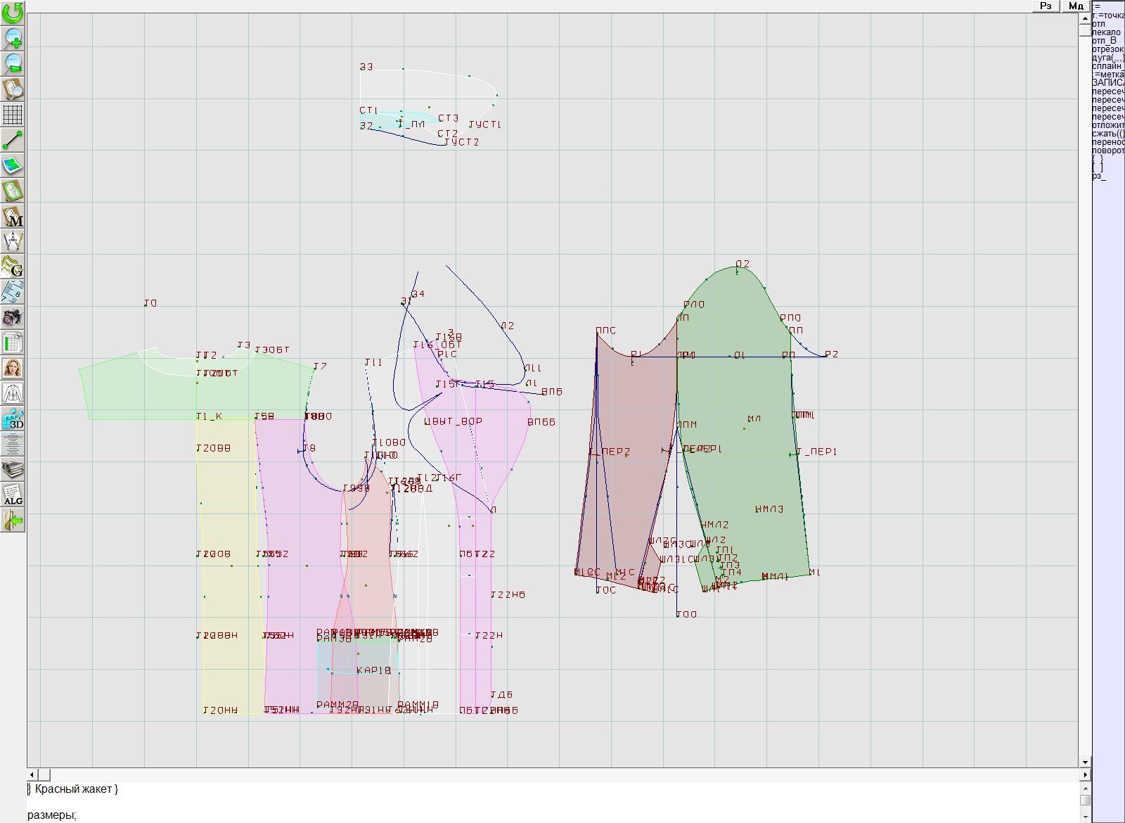Open the jacket garment sketch icon

coord(13,393)
